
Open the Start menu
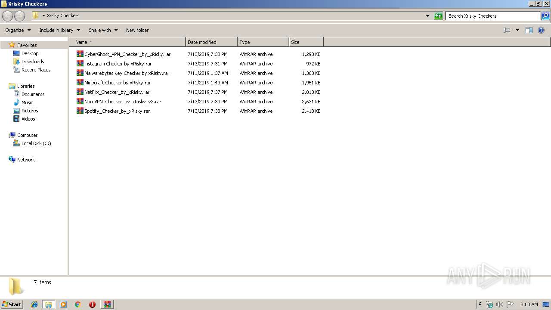coord(12,304)
